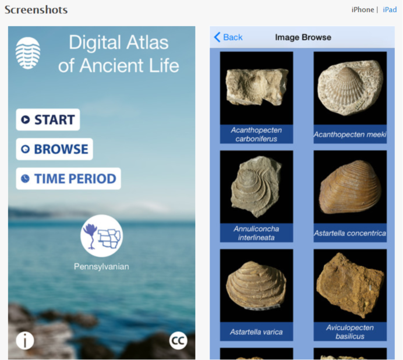Viewport: 403px width, 360px height.
Task: Click the Aviculopecten basilicus caption
Action: pos(350,331)
